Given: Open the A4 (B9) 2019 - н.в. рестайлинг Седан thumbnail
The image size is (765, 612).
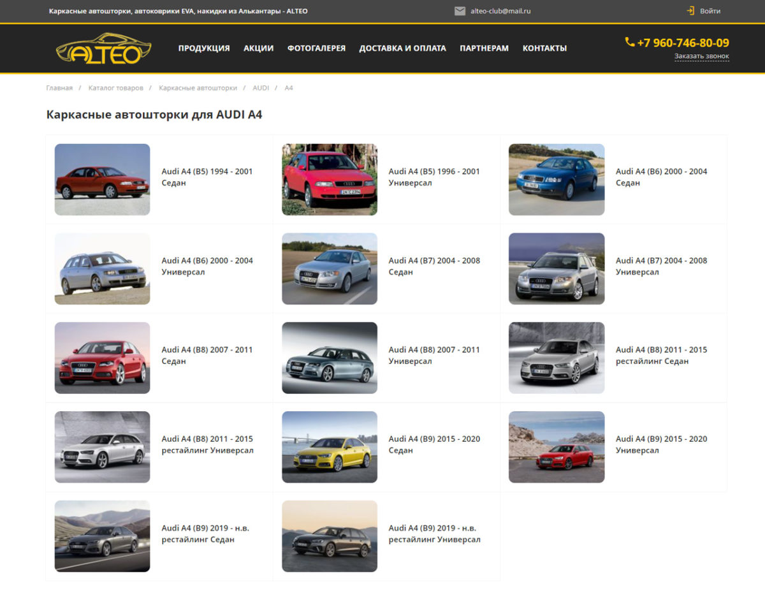Looking at the screenshot, I should tap(102, 536).
